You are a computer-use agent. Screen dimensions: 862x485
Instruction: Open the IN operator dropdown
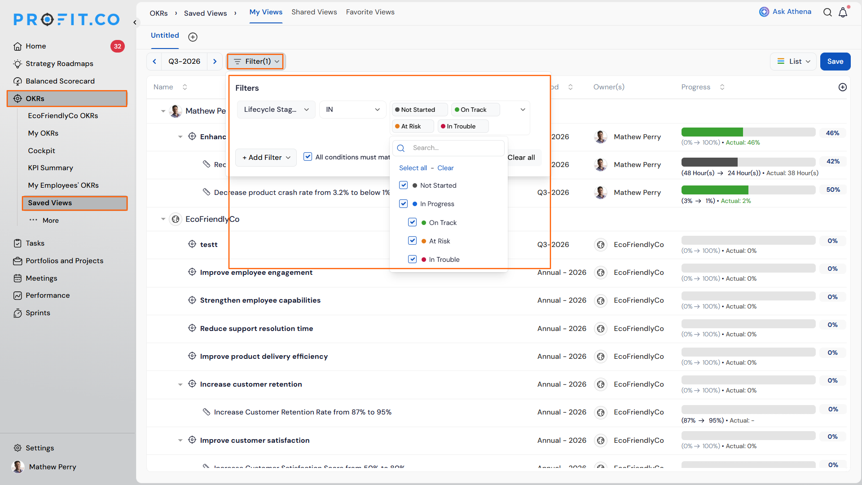(x=353, y=110)
